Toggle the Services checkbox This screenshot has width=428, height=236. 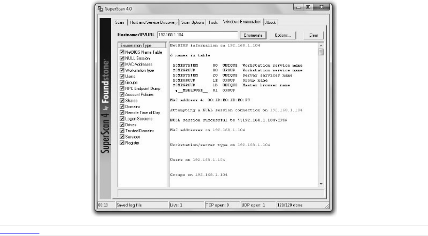122,137
